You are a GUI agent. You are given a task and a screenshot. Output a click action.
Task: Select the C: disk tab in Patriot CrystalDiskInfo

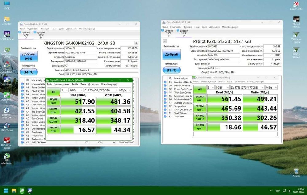[167, 33]
